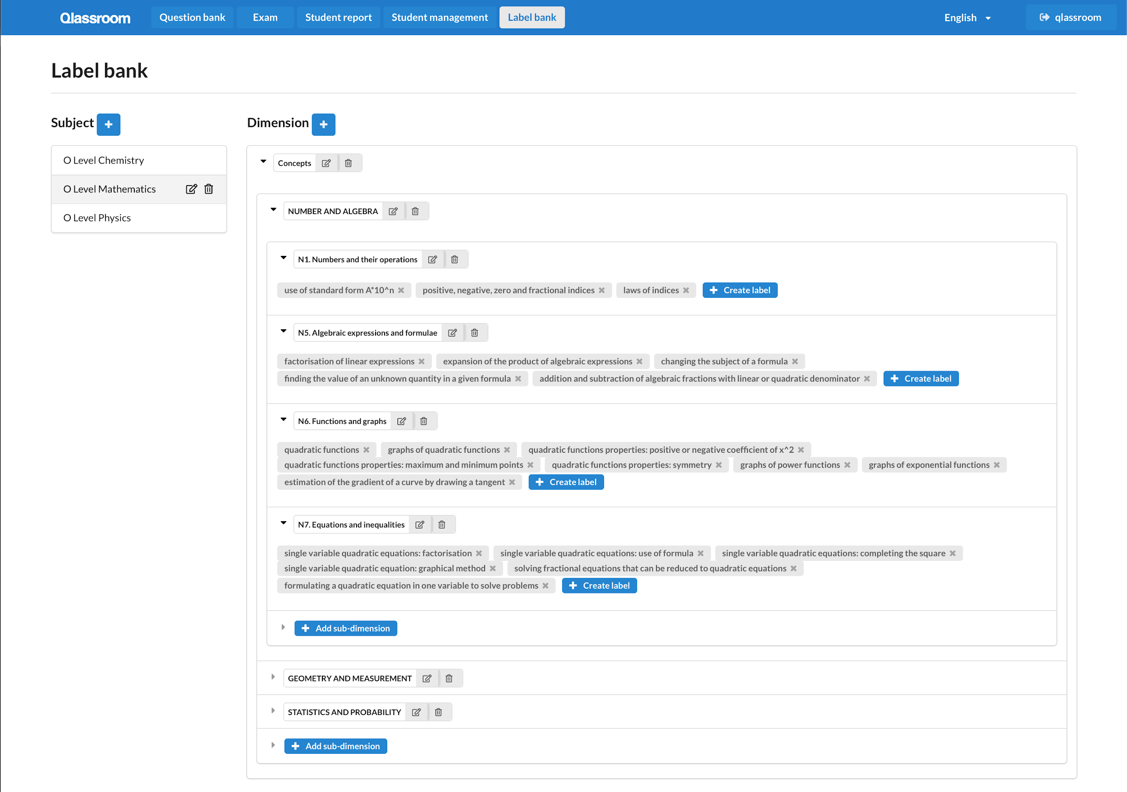Click edit icon for O Level Mathematics

point(191,189)
